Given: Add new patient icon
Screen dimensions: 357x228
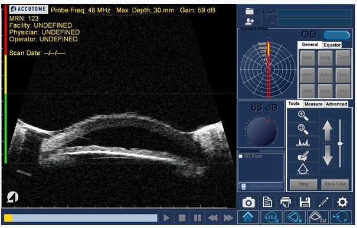Looking at the screenshot, I should click(249, 22).
